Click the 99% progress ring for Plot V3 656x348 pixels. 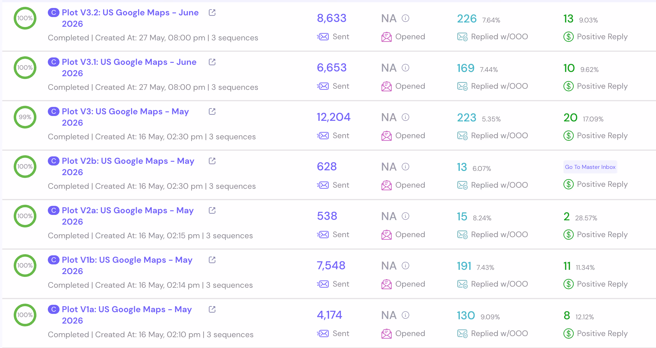click(x=25, y=117)
